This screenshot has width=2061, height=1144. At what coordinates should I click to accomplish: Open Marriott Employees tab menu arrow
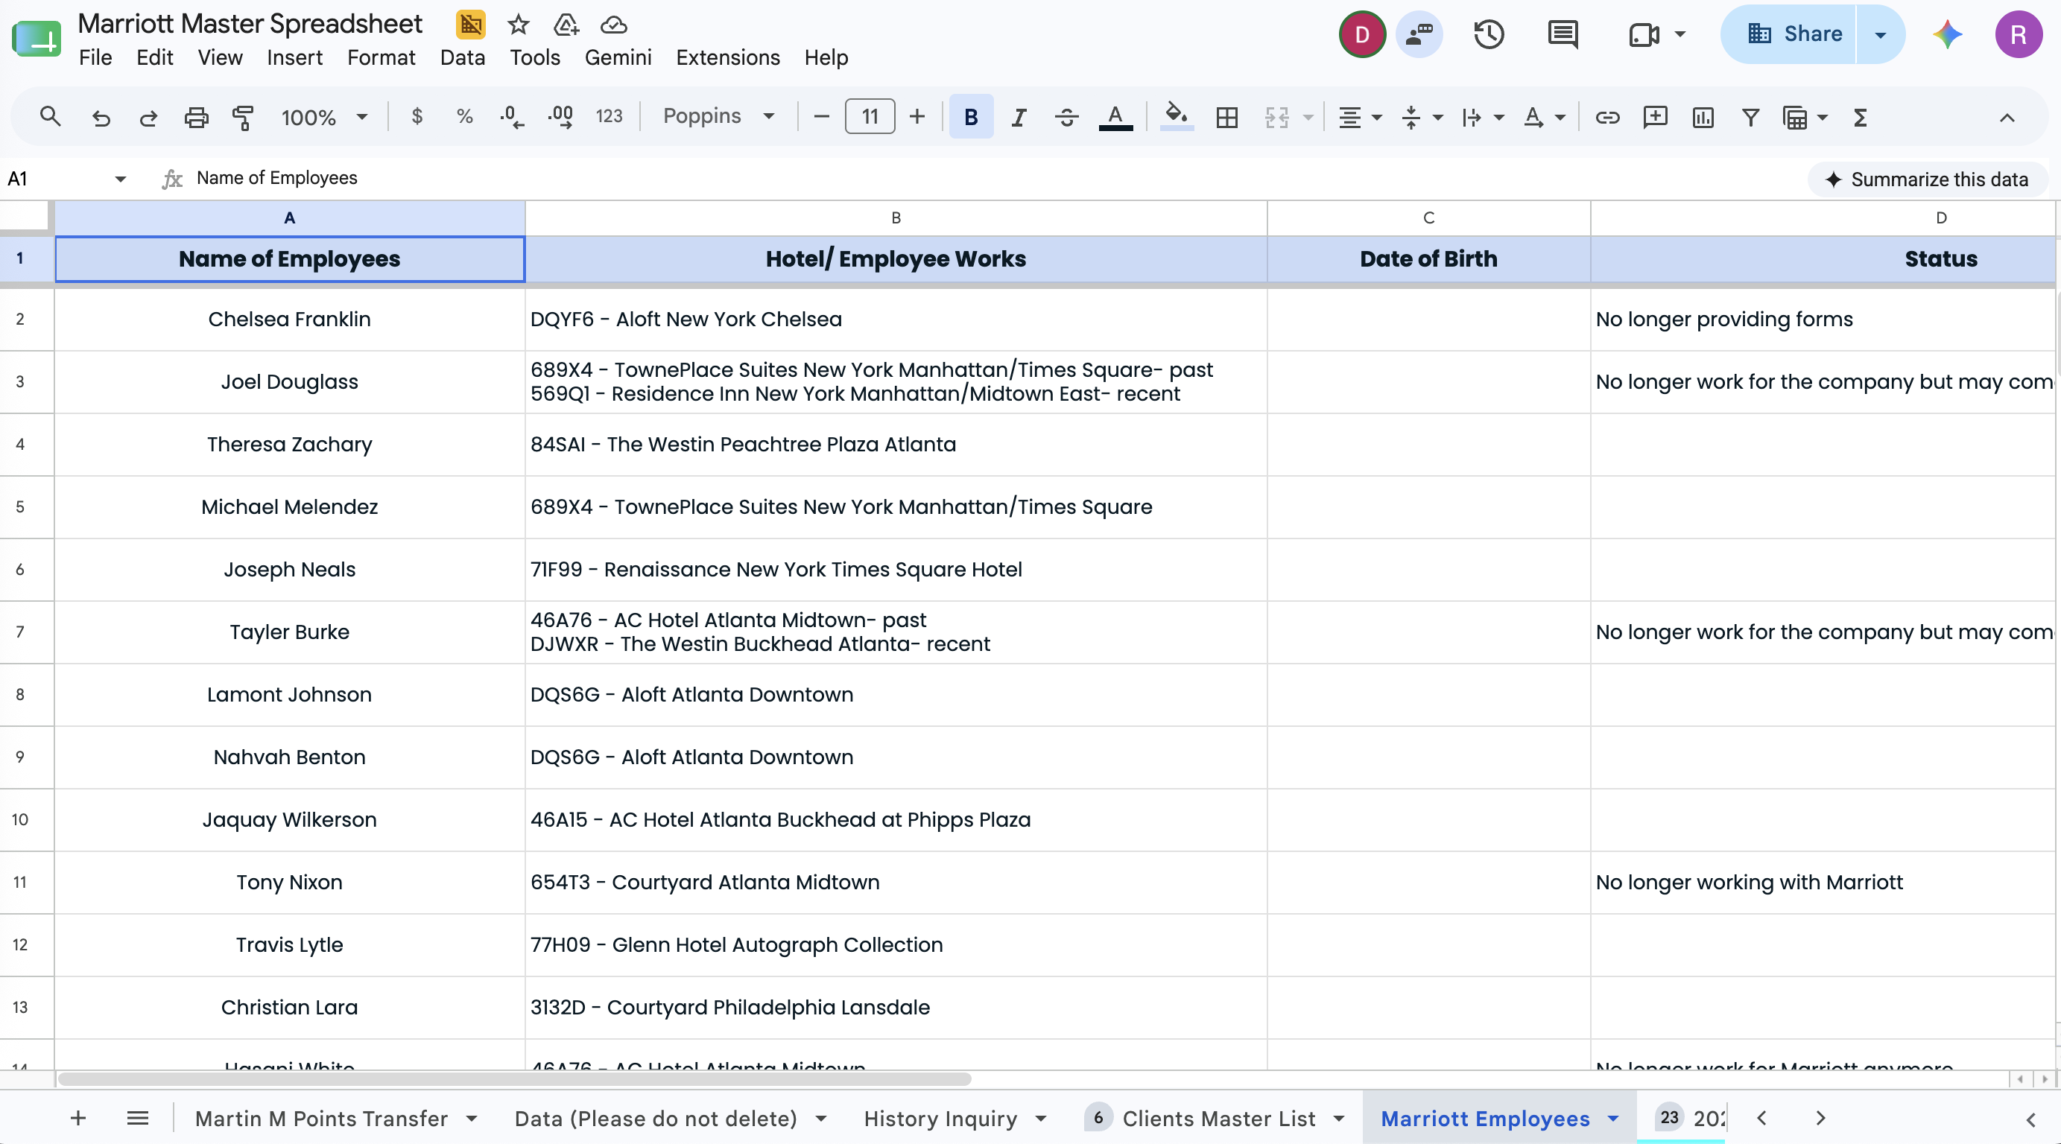tap(1613, 1119)
